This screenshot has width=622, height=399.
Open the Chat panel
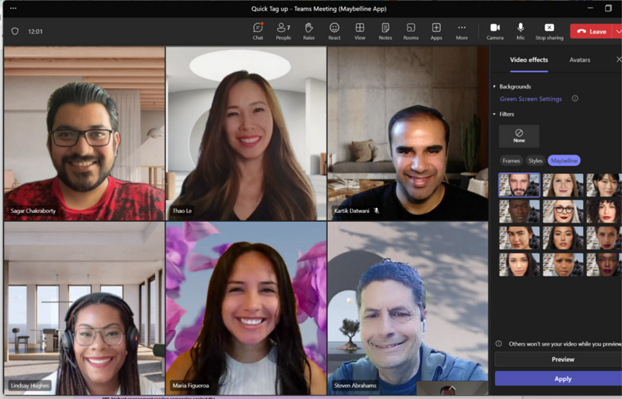(257, 31)
